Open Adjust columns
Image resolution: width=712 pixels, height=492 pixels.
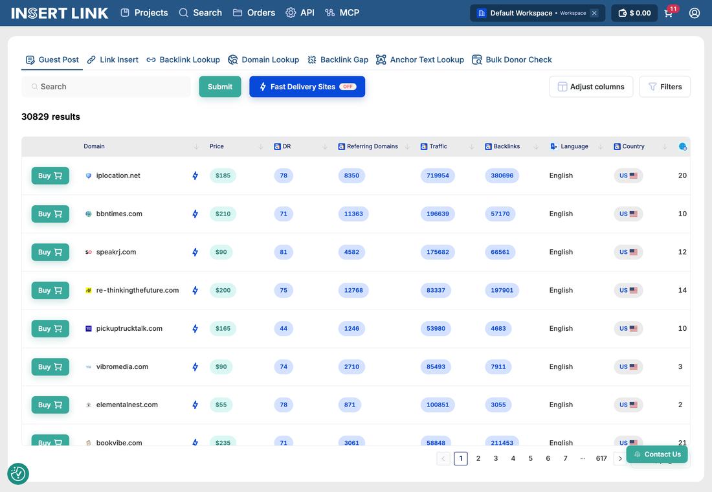pyautogui.click(x=591, y=86)
